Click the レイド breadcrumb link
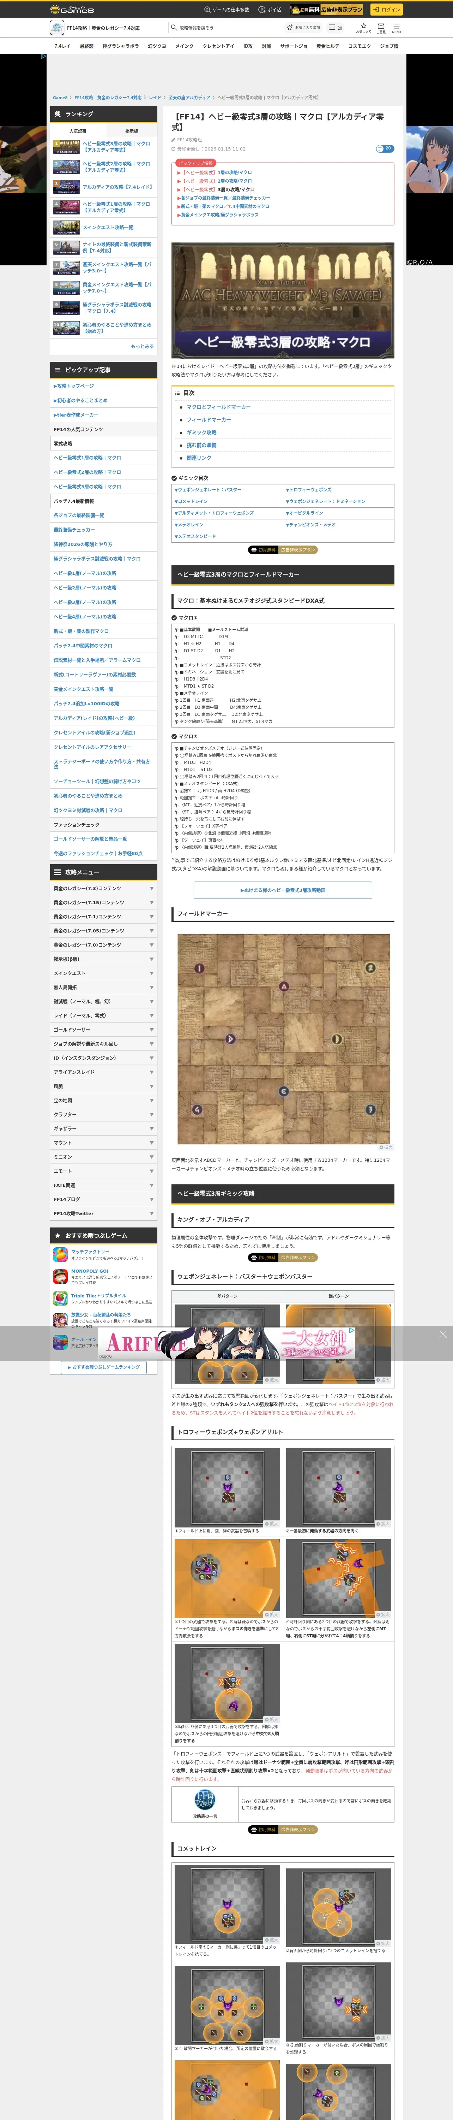Screen dimensions: 453x2120 [x=155, y=98]
